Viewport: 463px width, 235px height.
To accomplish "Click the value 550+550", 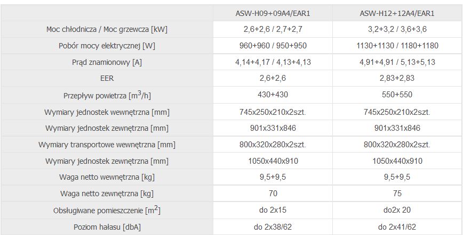I will click(397, 95).
